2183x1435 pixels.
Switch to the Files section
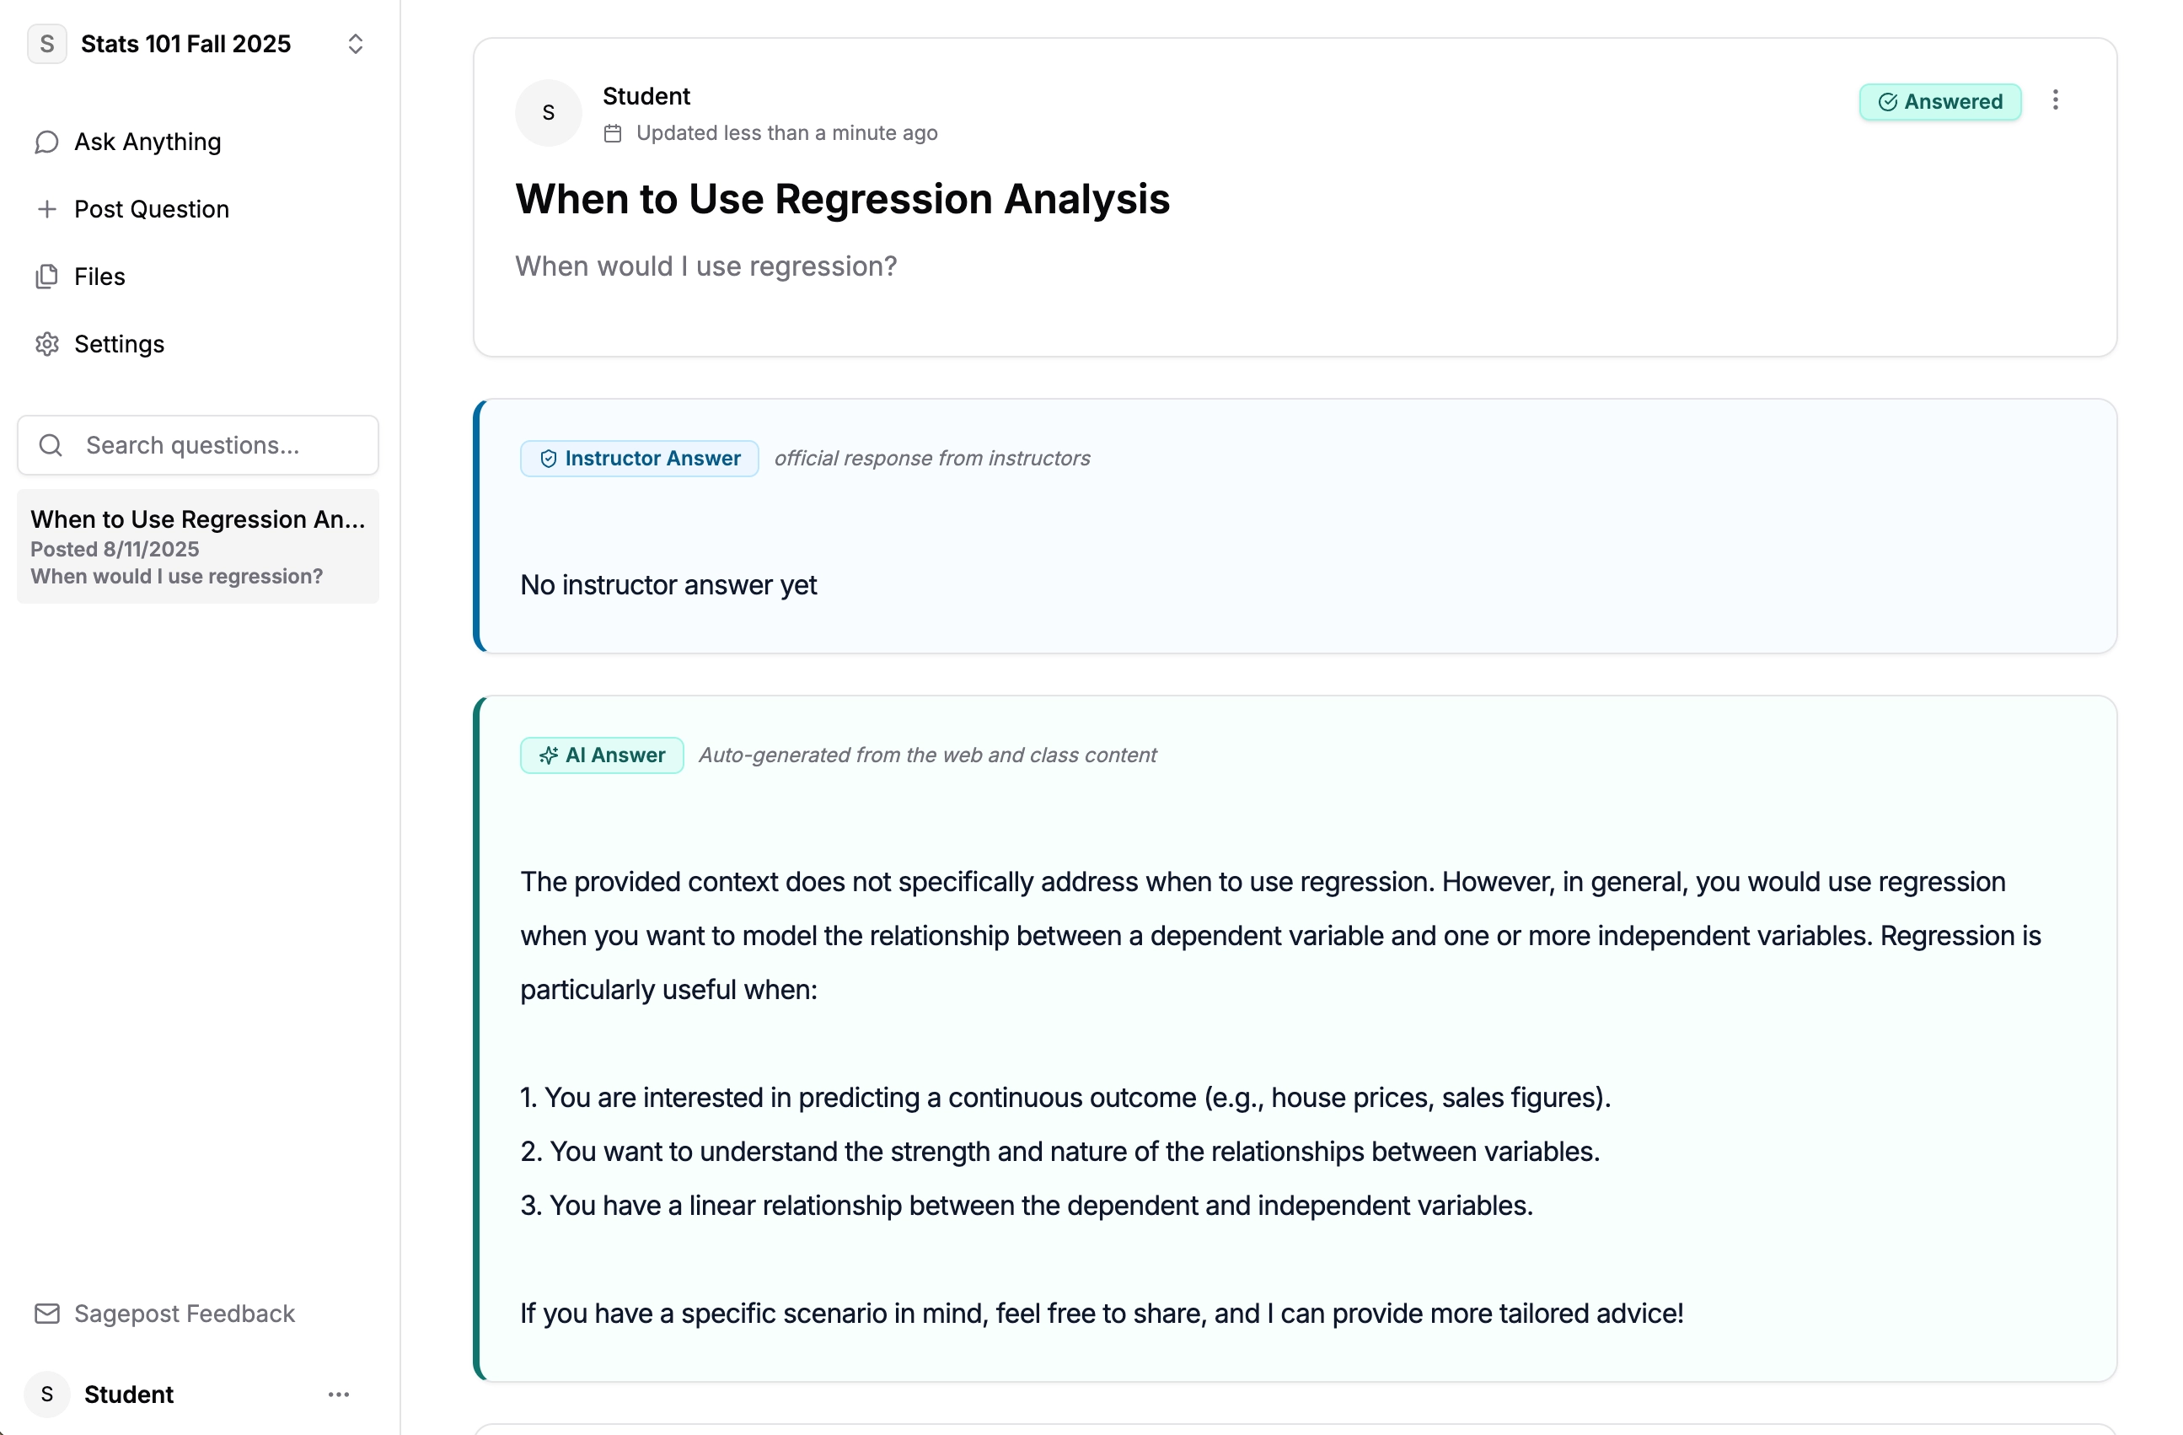98,277
